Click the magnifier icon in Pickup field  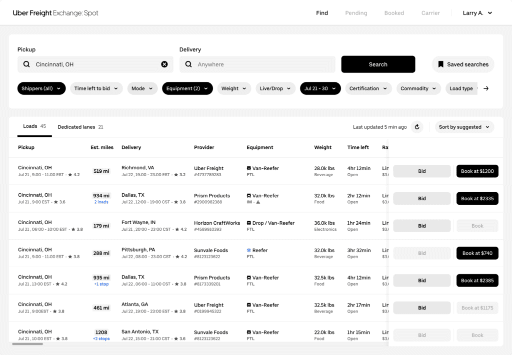pos(26,64)
